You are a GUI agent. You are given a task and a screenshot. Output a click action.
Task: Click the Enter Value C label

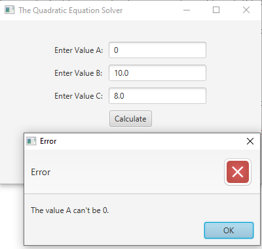tap(79, 96)
